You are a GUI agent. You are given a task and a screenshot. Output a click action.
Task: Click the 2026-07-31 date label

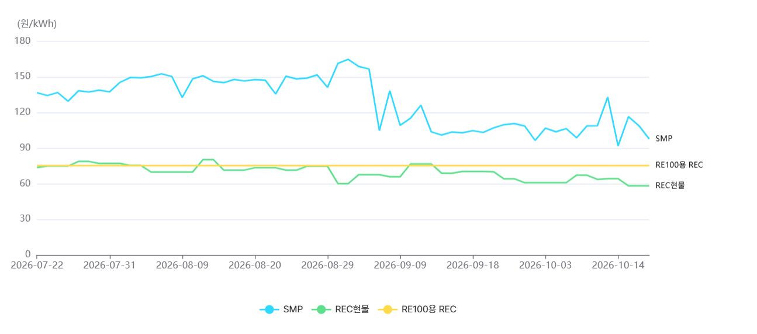(109, 265)
